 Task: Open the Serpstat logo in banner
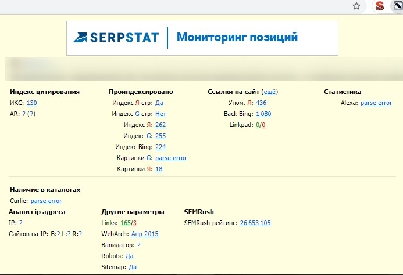click(x=116, y=38)
